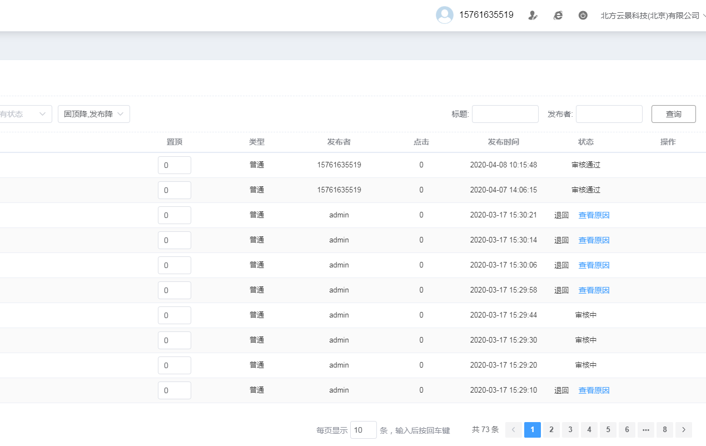The width and height of the screenshot is (706, 446).
Task: View 查看原因 for the 15:30:21 entry
Action: point(594,215)
